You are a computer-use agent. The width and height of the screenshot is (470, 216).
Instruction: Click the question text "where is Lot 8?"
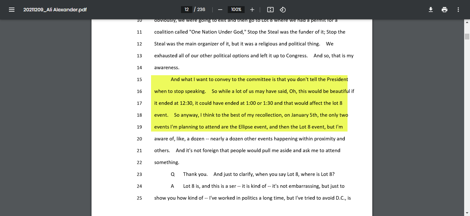point(318,174)
